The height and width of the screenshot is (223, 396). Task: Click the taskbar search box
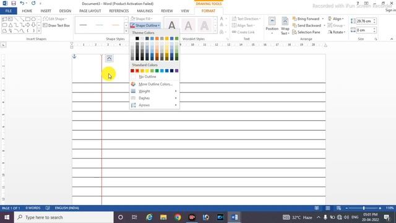64,217
